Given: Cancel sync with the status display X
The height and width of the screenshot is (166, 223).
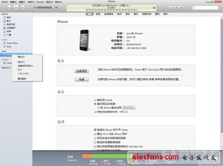Looking at the screenshot, I should (x=154, y=8).
